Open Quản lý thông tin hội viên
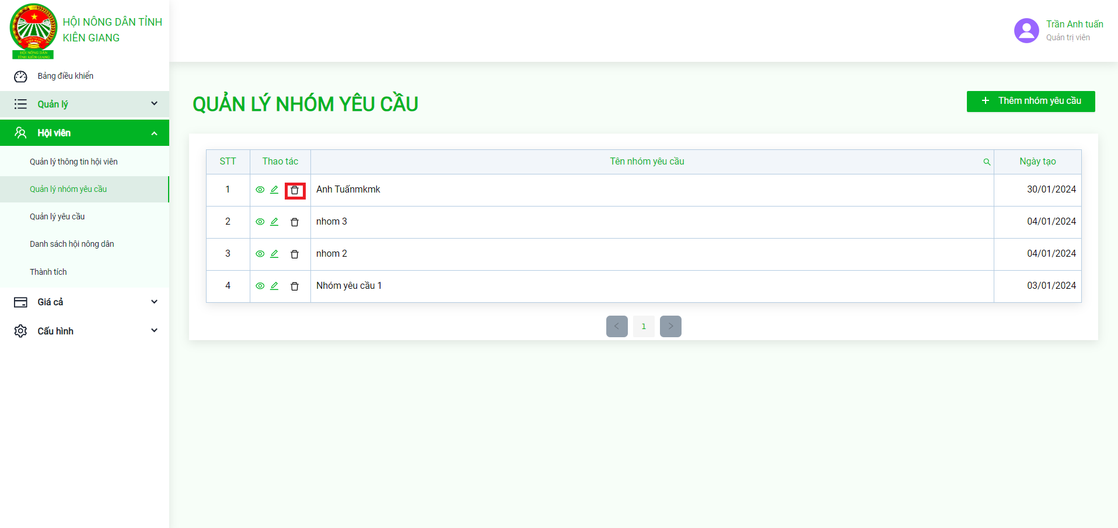 pos(74,162)
